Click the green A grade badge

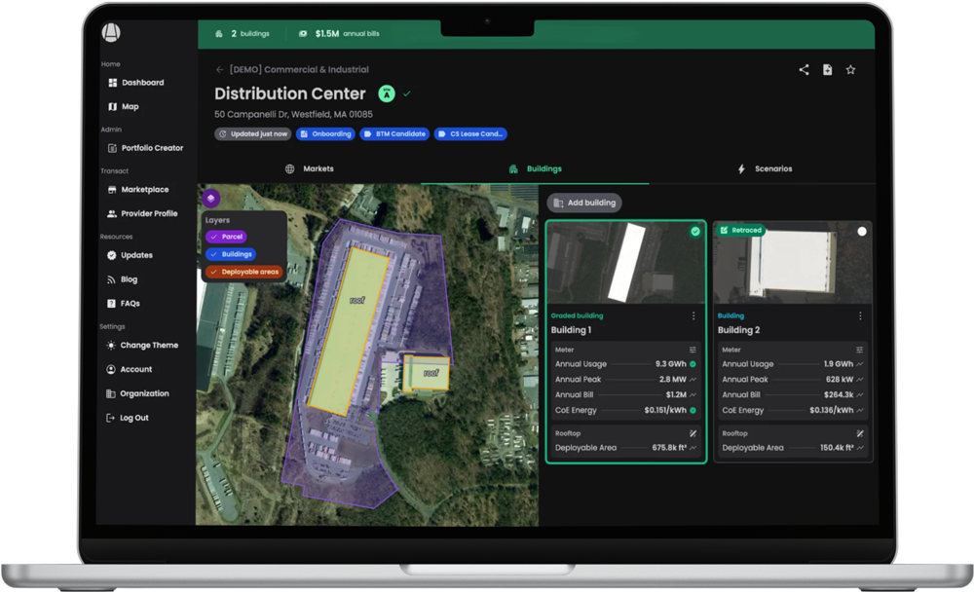tap(387, 93)
